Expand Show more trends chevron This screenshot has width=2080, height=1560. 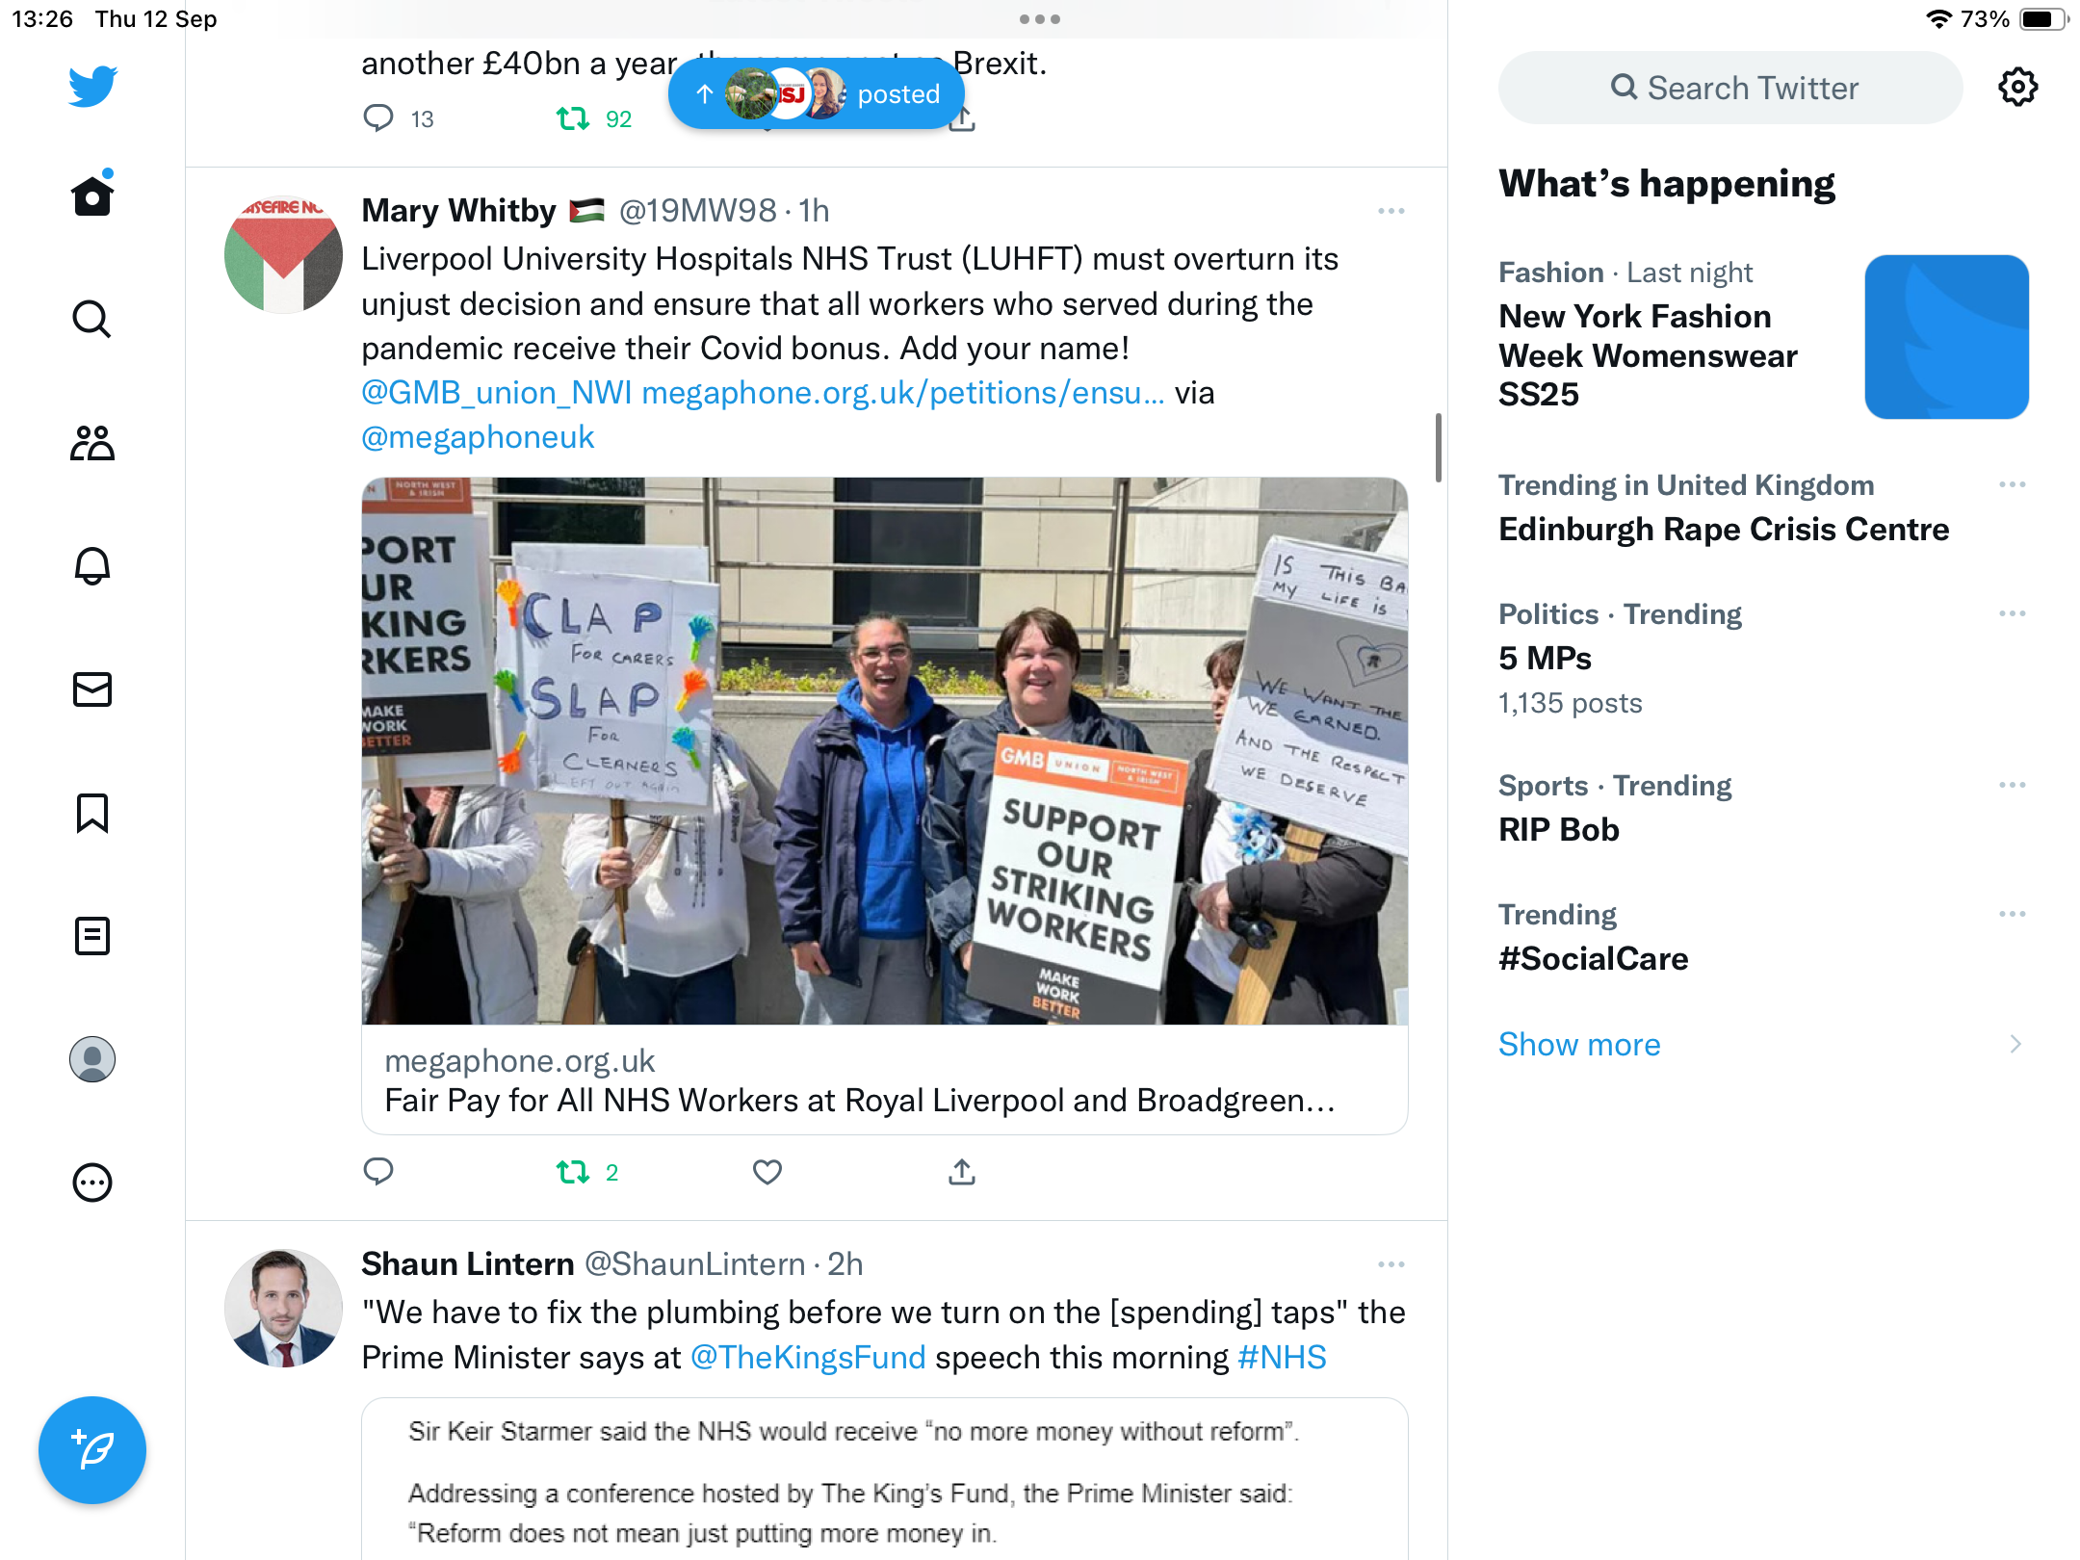click(x=2015, y=1044)
